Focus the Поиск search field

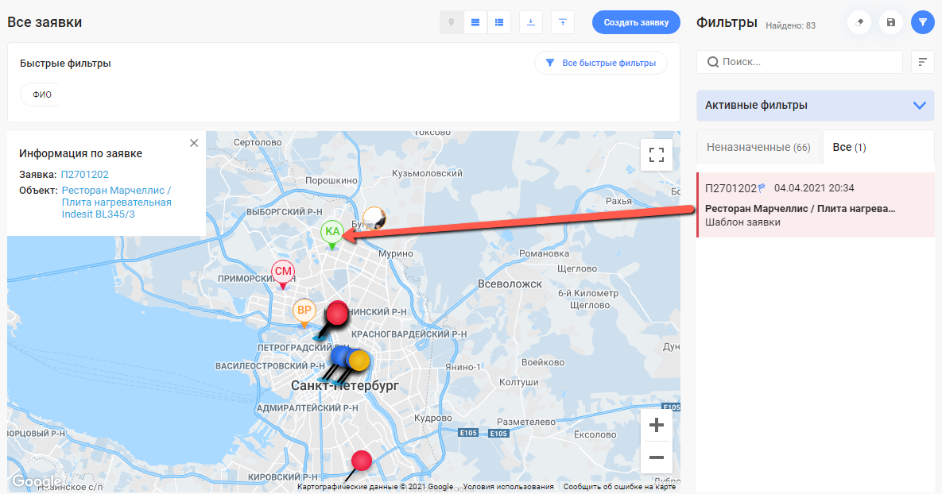coord(800,62)
